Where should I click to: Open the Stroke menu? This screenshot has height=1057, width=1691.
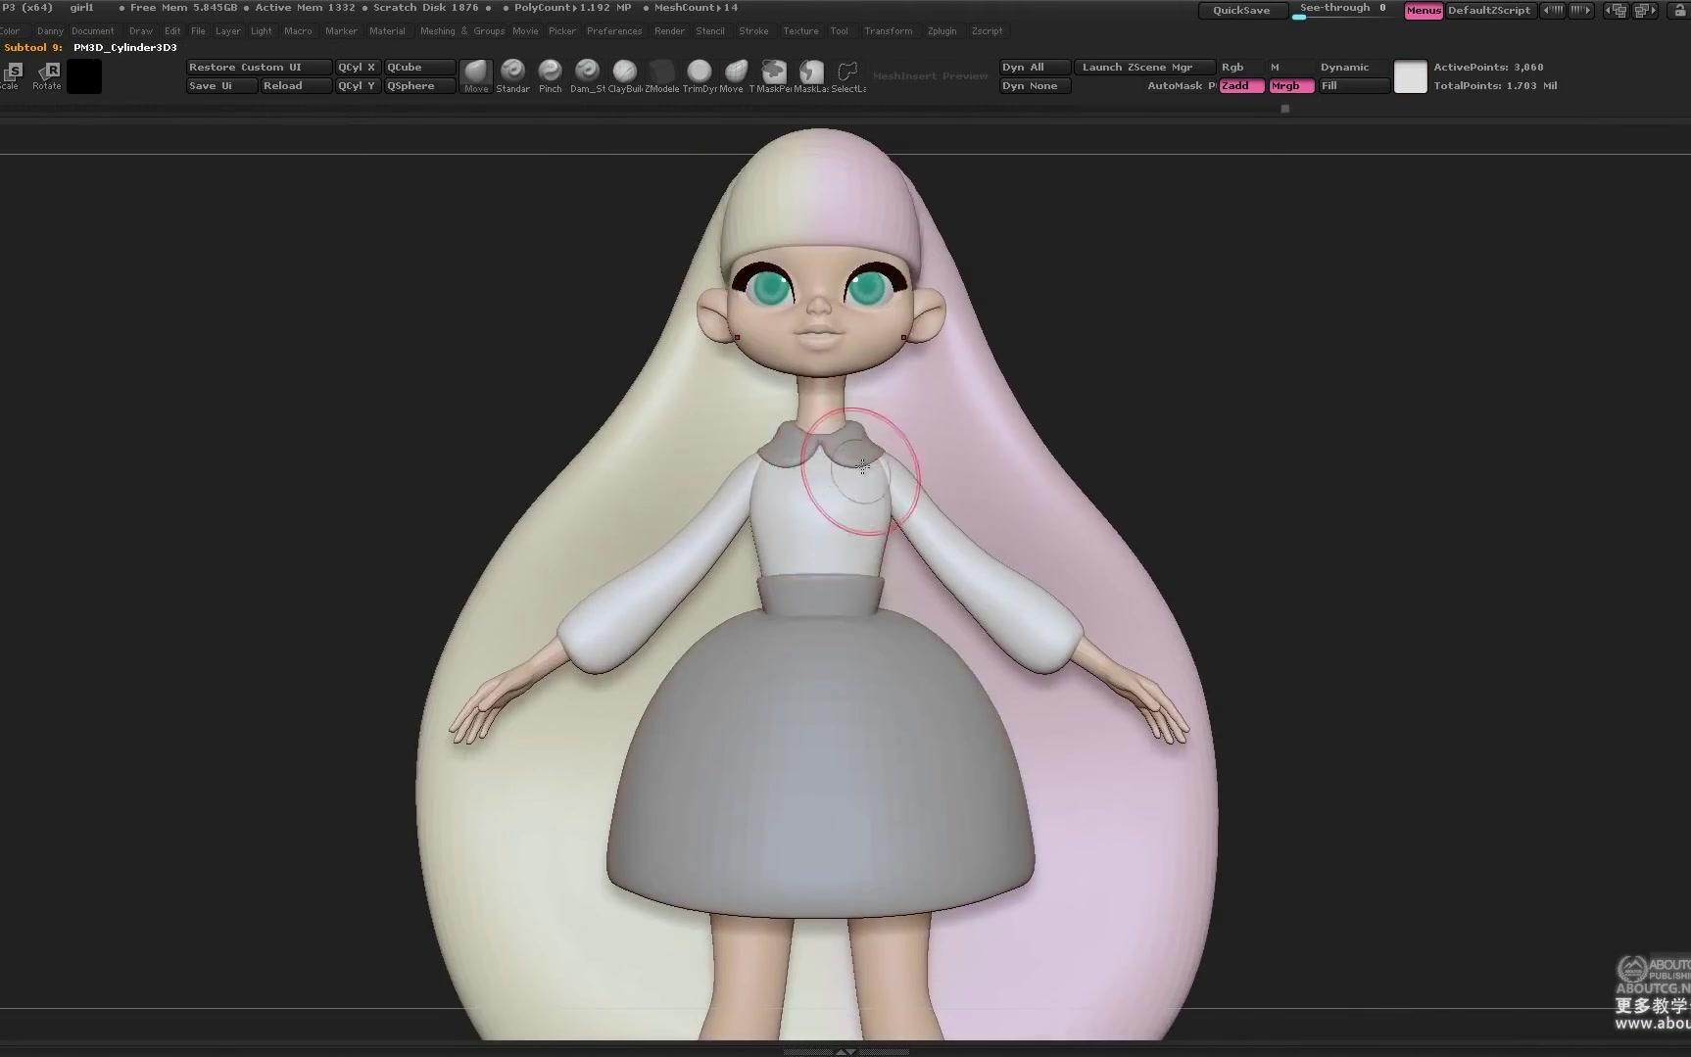pos(753,30)
